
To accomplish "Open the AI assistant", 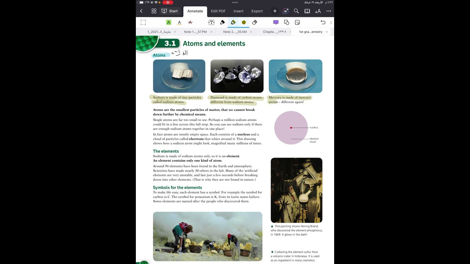I will [286, 11].
